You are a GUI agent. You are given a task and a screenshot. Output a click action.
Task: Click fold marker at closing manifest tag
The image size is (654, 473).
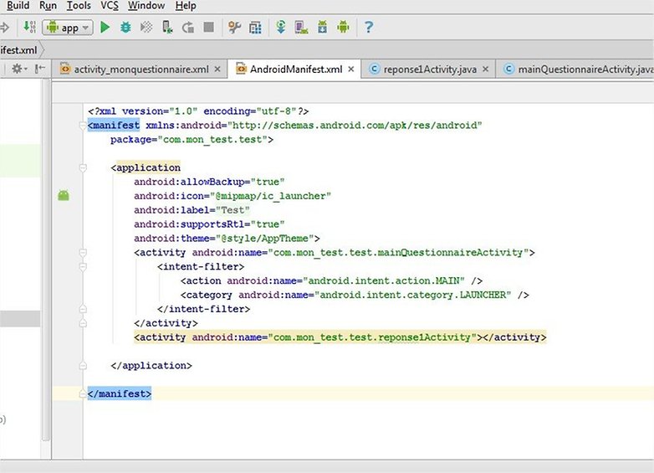(x=83, y=393)
